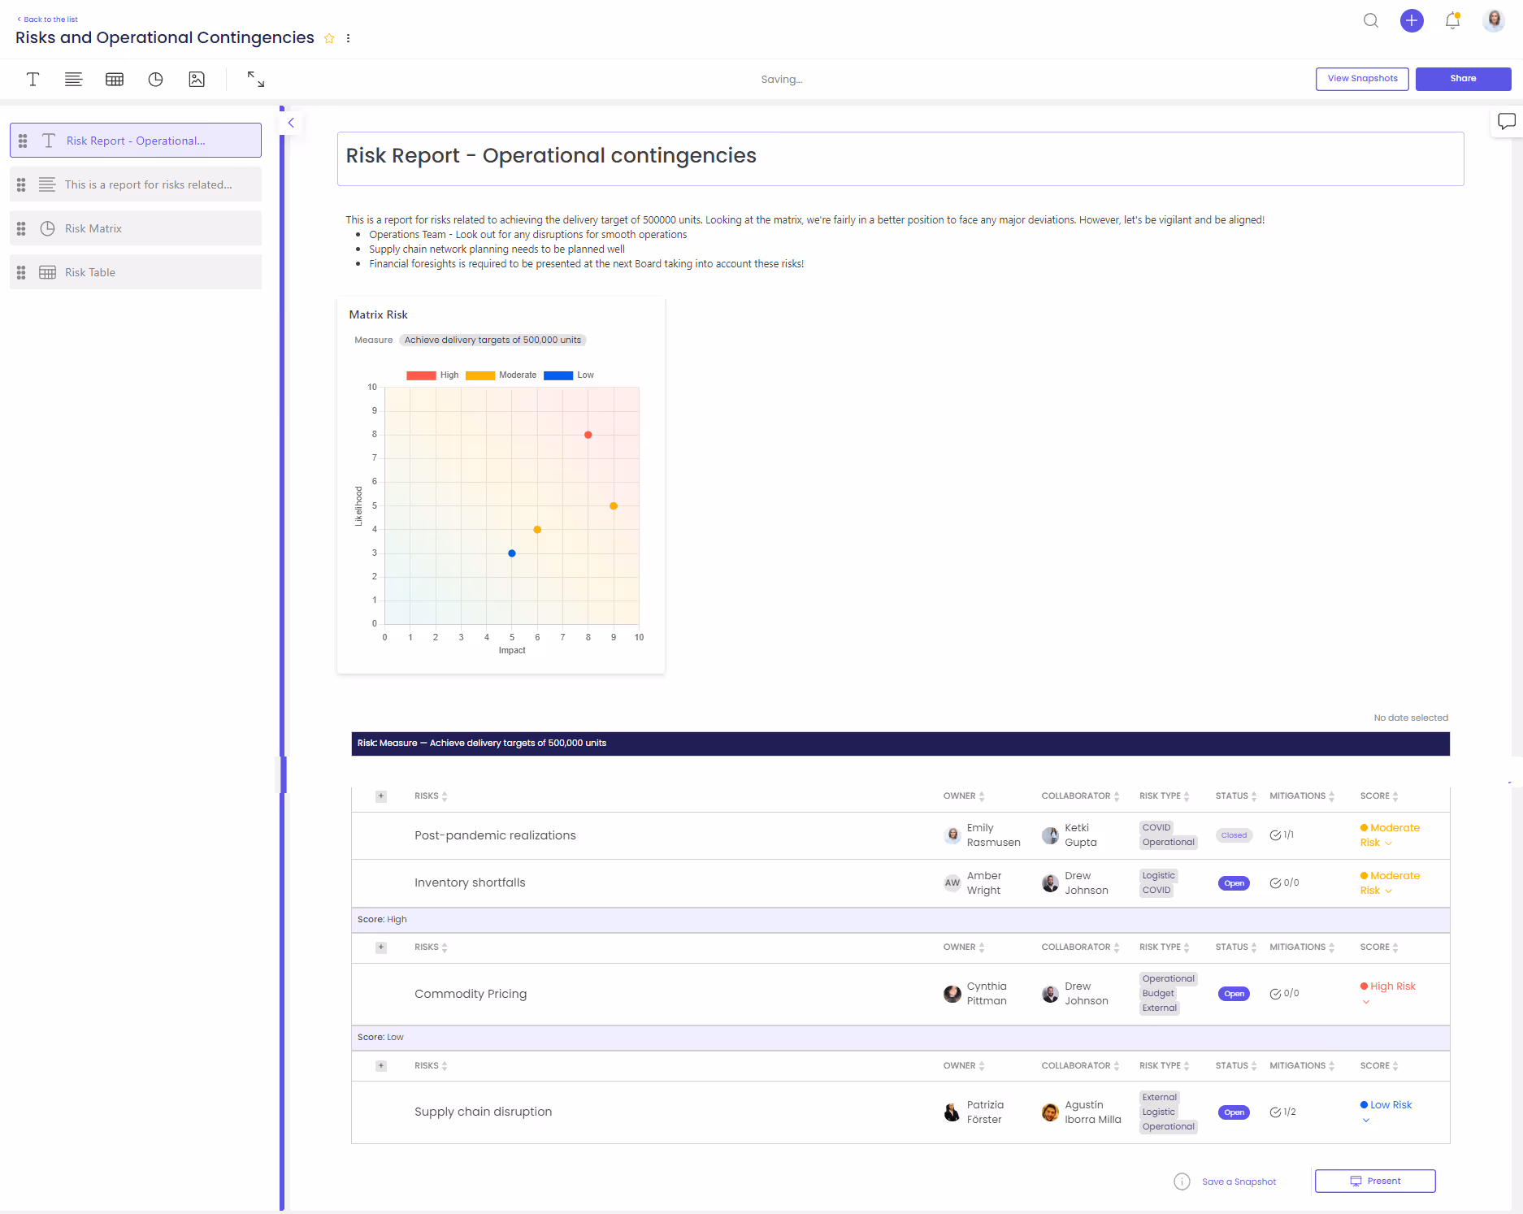Select the text title insert tool

[33, 79]
